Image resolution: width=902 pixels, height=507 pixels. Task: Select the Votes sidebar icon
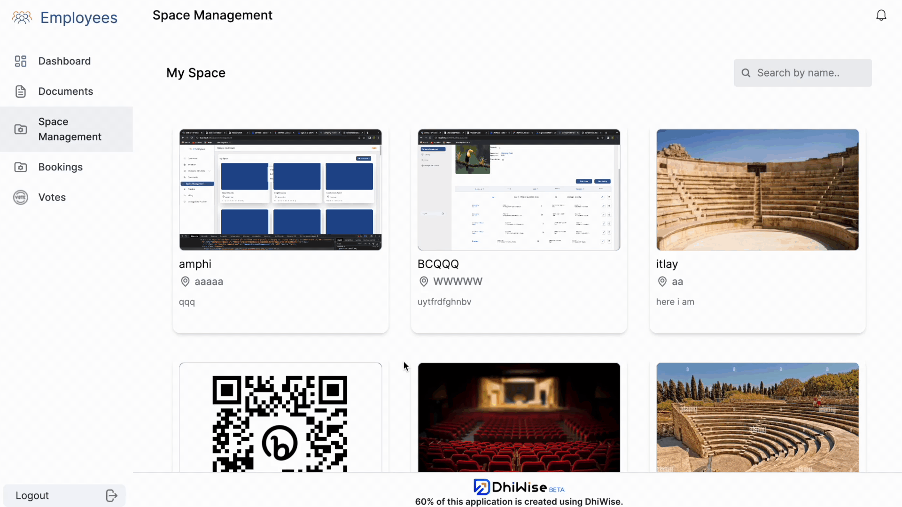click(x=20, y=197)
